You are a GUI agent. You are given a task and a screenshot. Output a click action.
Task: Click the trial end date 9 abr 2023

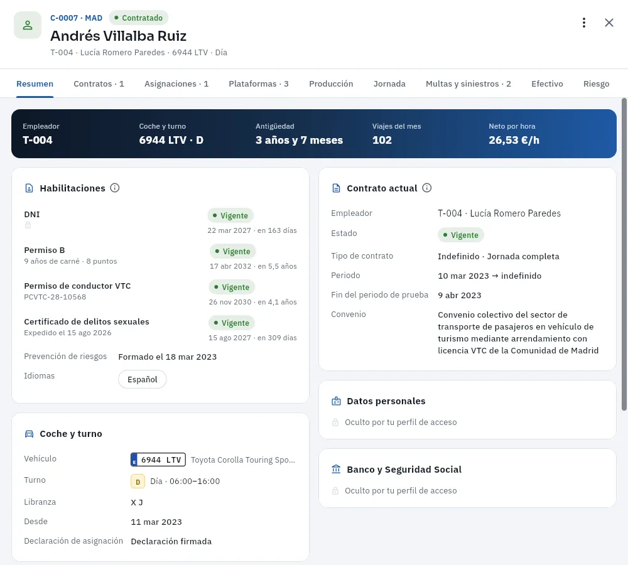pyautogui.click(x=460, y=296)
